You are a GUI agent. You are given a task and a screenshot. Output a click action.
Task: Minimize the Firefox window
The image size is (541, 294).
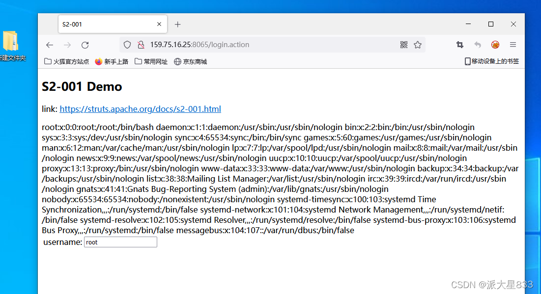468,24
